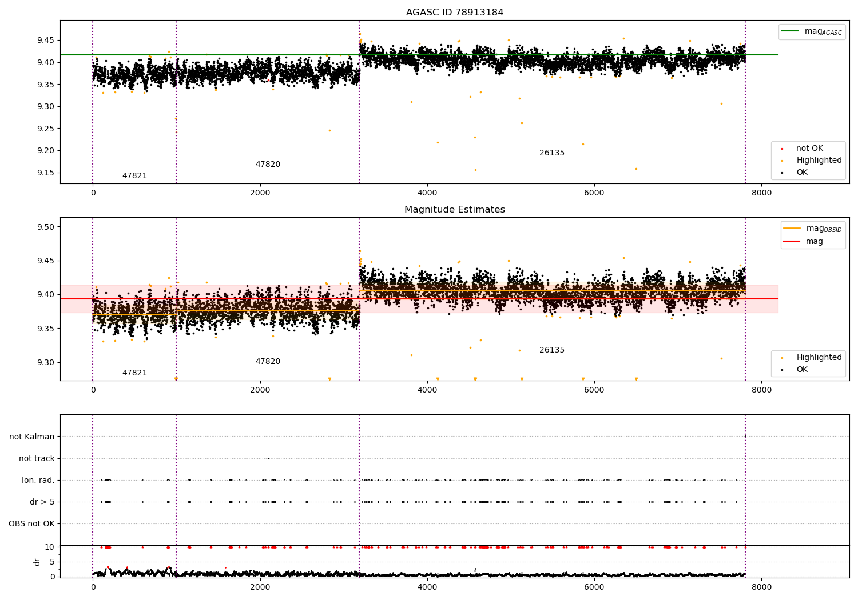Click the "not track" row label
The width and height of the screenshot is (858, 600).
(x=37, y=459)
